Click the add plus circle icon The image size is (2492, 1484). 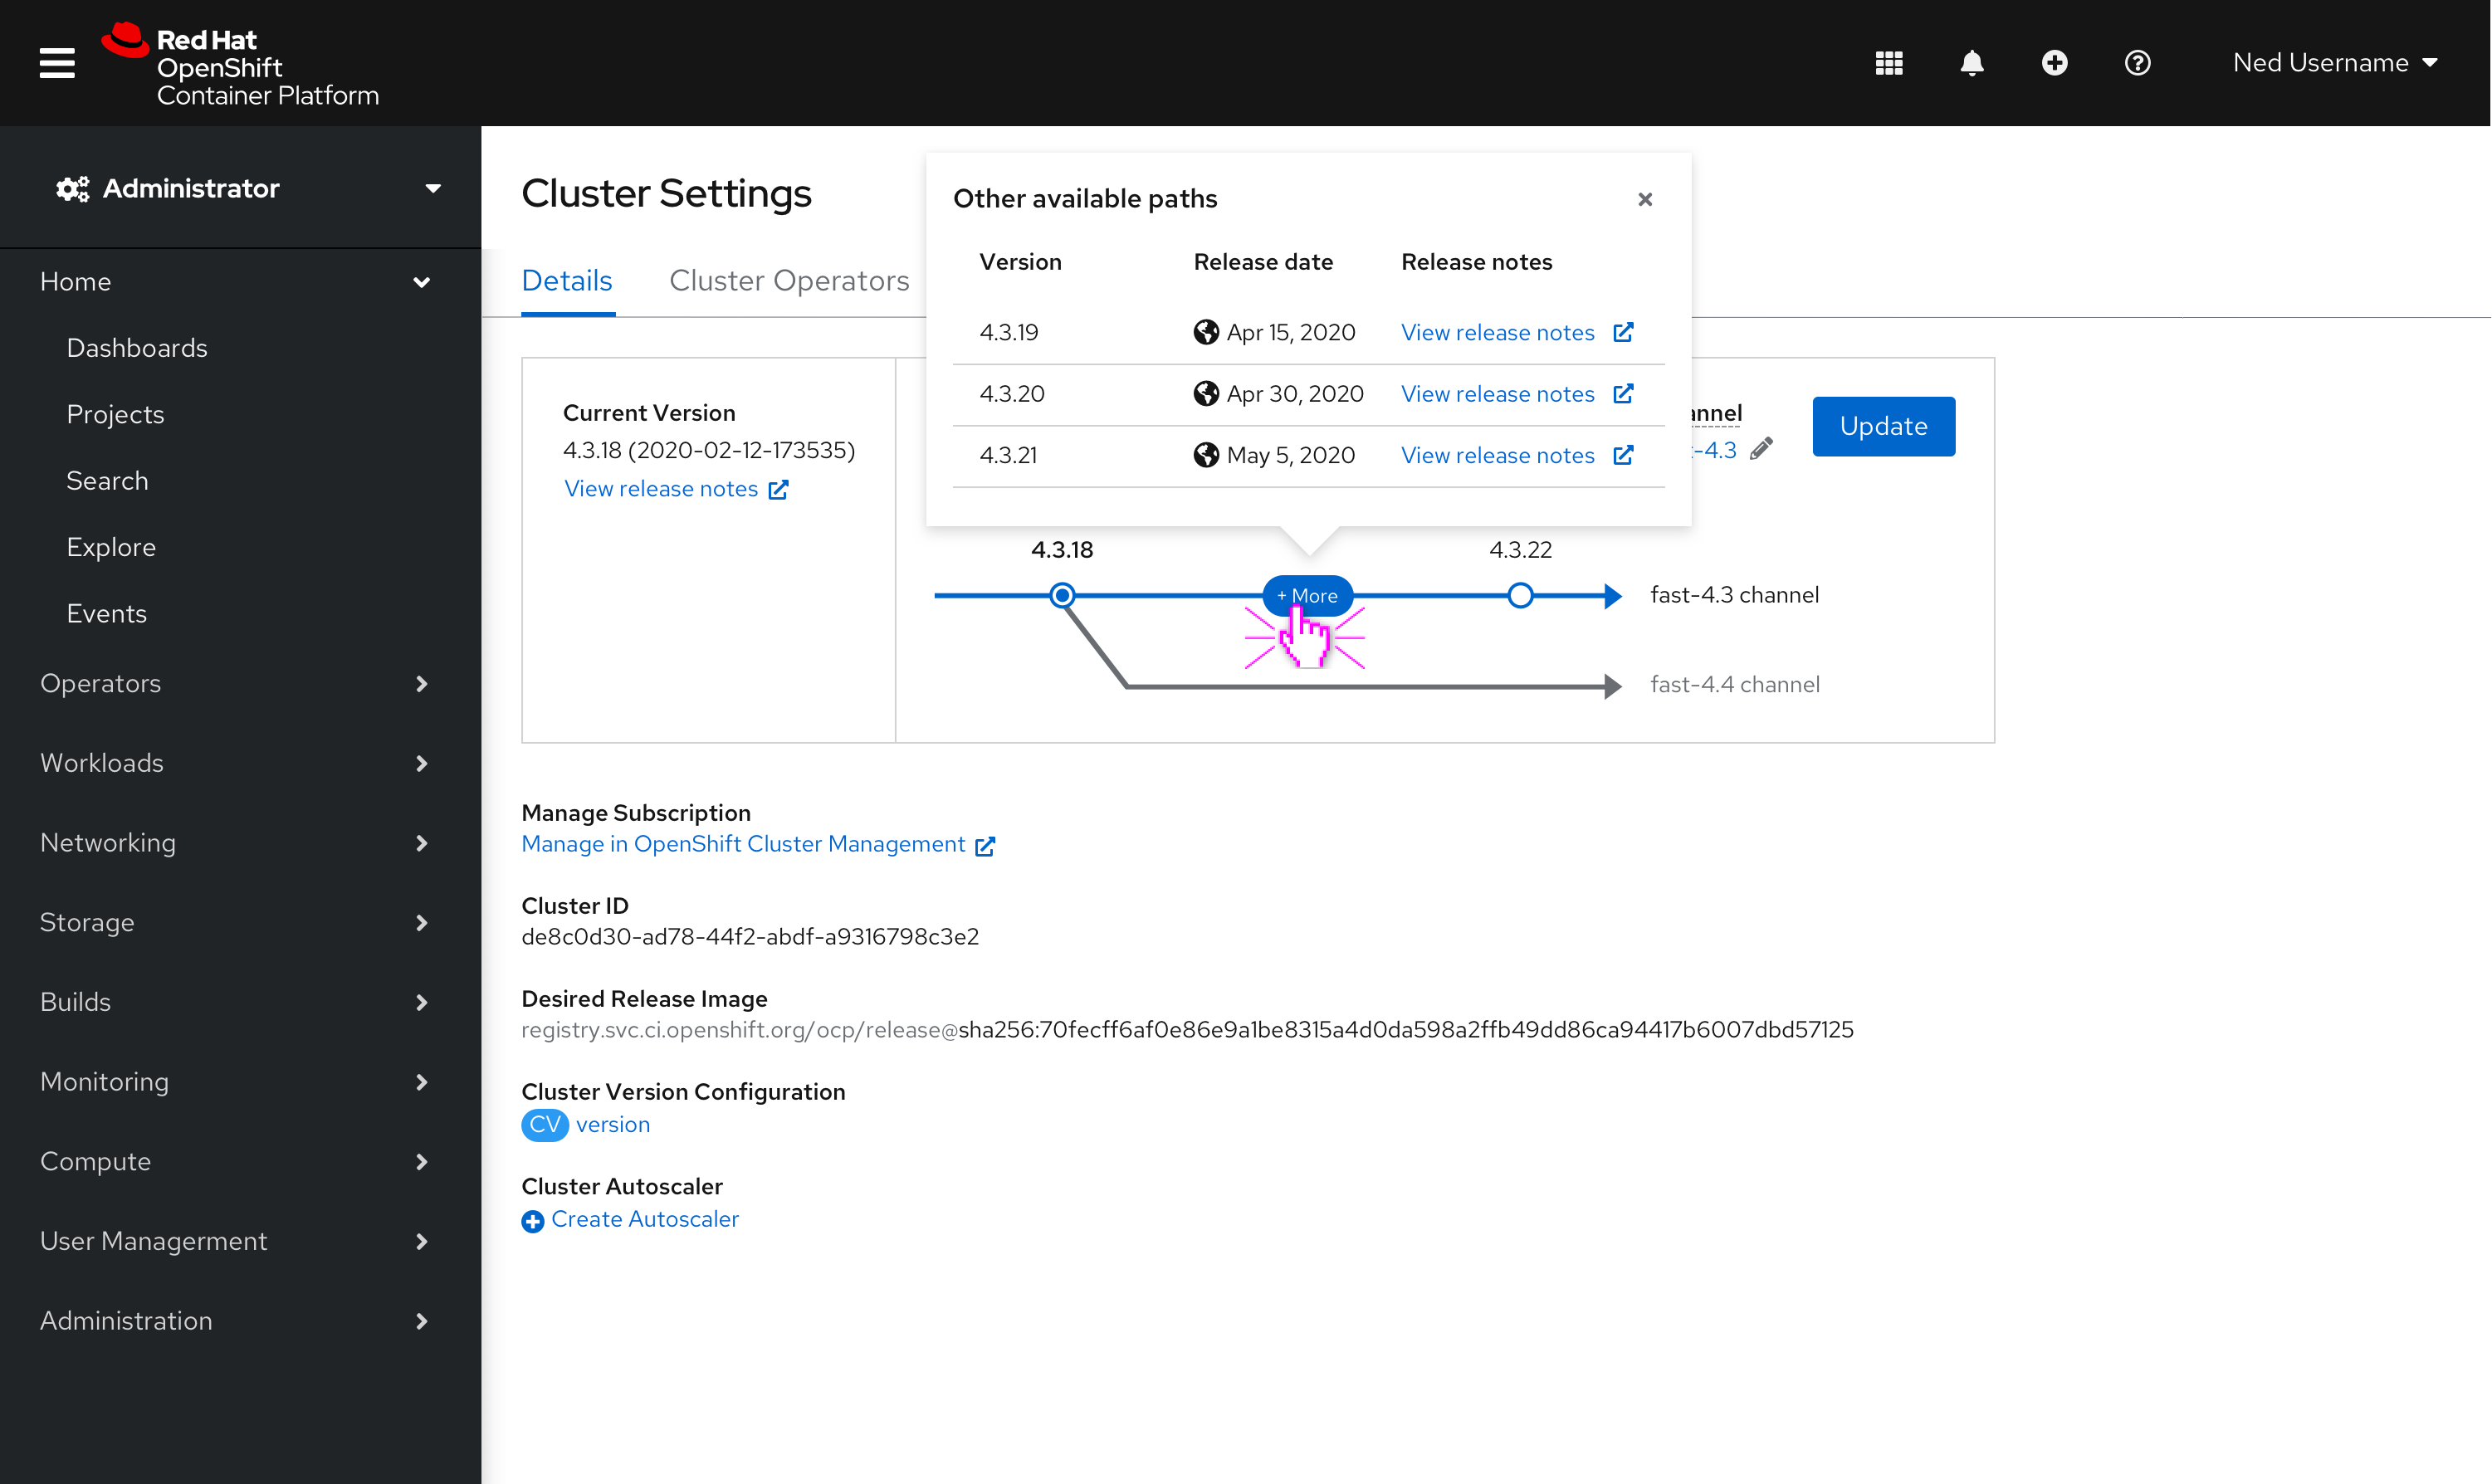point(2054,61)
